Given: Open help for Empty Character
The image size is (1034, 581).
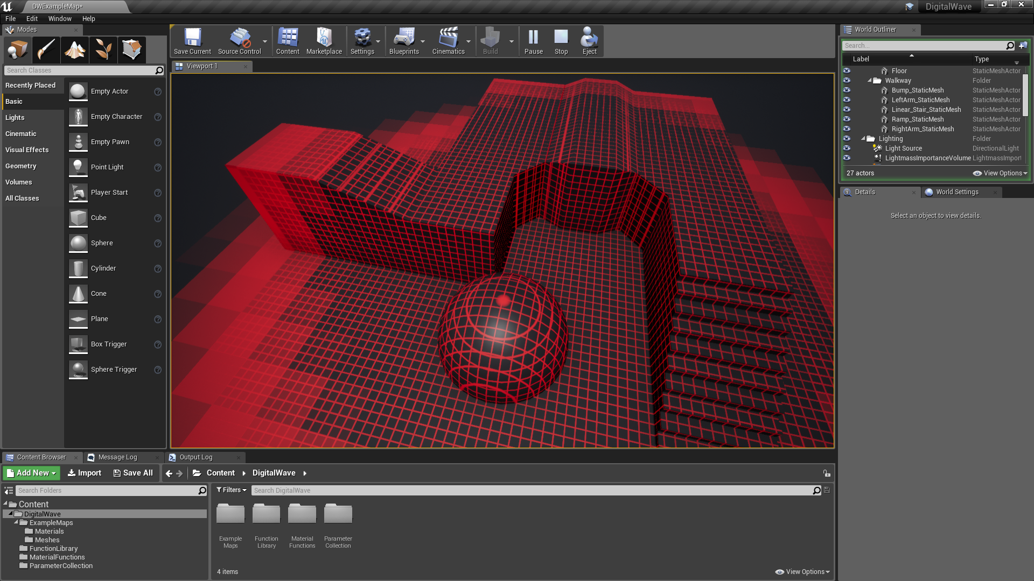Looking at the screenshot, I should tap(158, 117).
